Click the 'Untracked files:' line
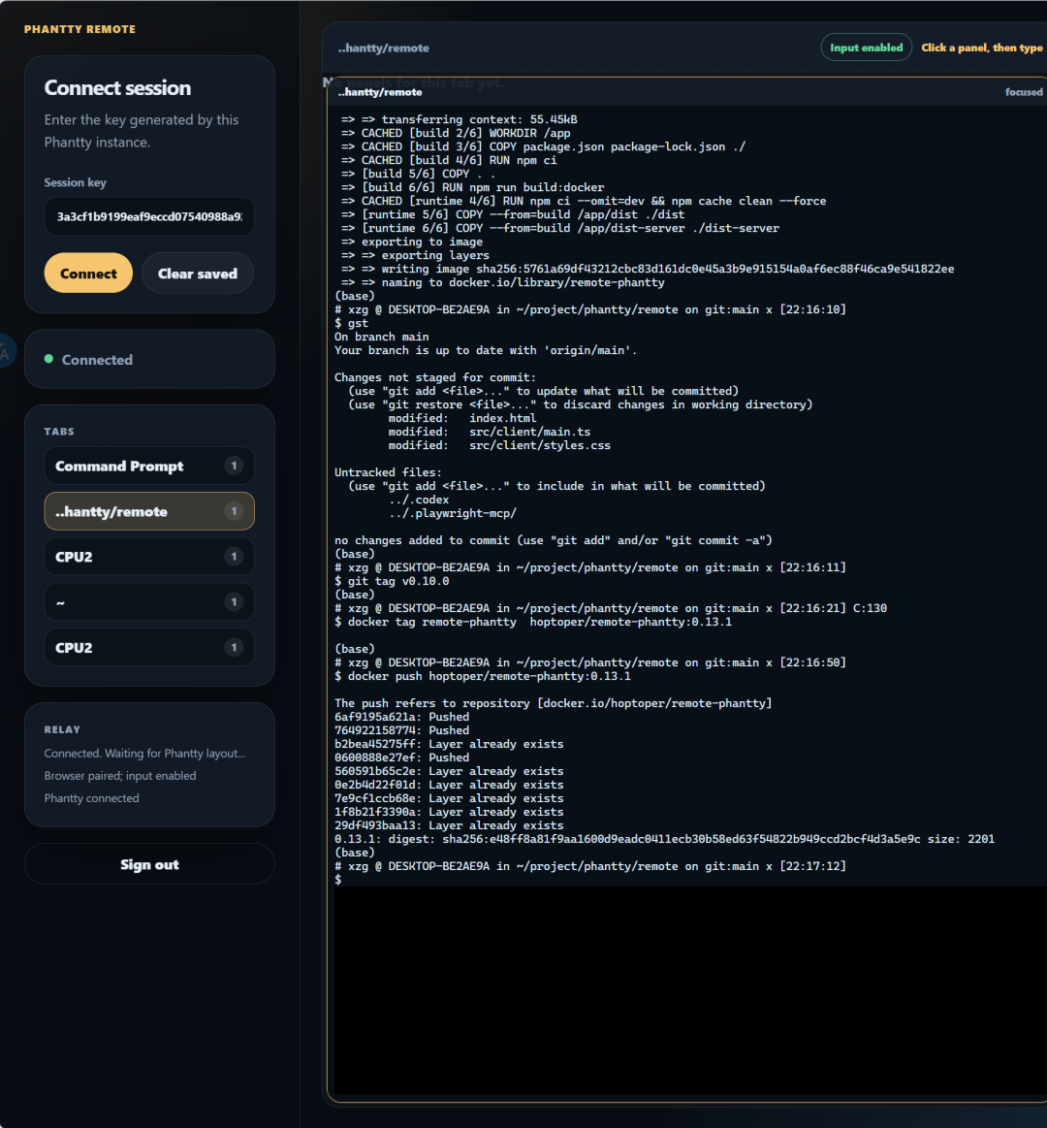This screenshot has width=1047, height=1128. (389, 472)
